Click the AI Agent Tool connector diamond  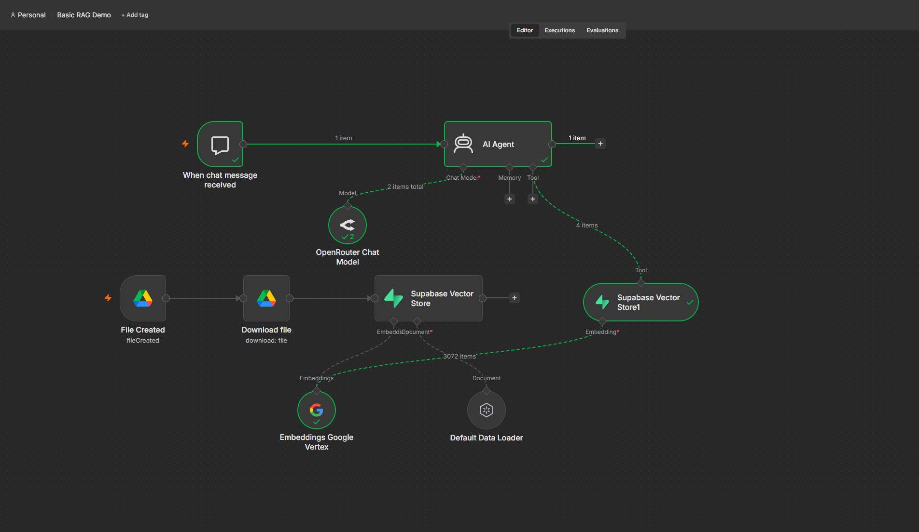point(533,167)
